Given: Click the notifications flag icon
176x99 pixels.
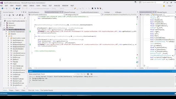Looking at the screenshot, I should 135,2.
